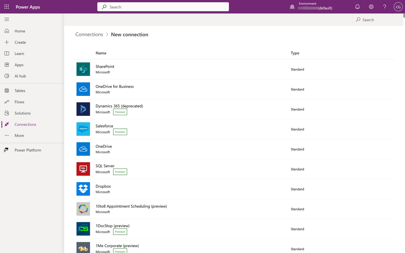Click the Power Apps title
The image size is (405, 253).
(x=28, y=7)
